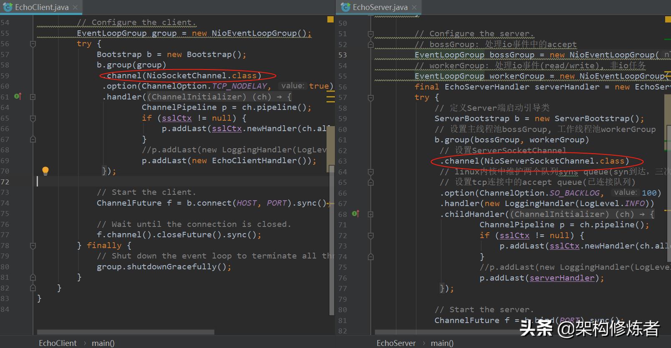Image resolution: width=671 pixels, height=348 pixels.
Task: Collapse the finally block in EchoClient
Action: coord(33,246)
